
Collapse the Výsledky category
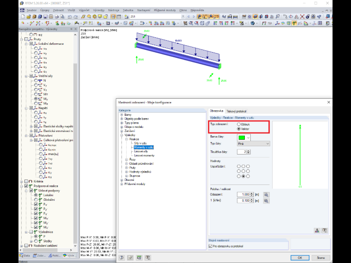[121, 135]
